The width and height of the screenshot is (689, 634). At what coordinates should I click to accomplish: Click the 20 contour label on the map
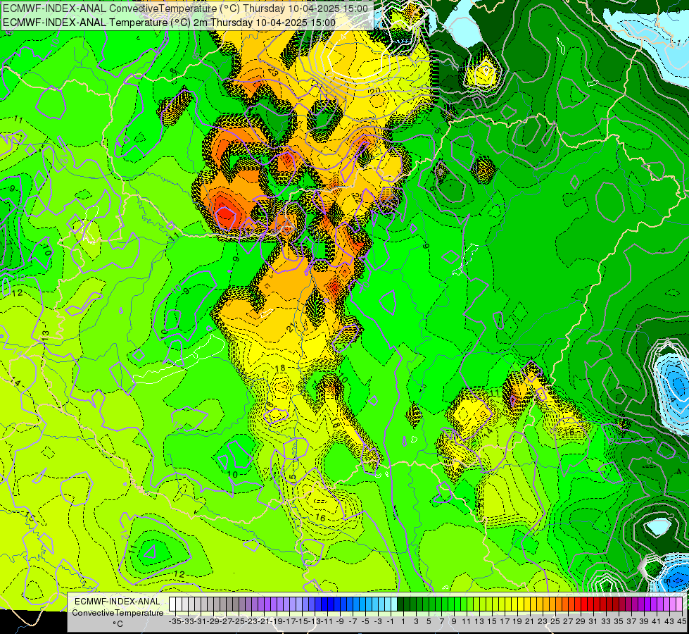tap(375, 92)
